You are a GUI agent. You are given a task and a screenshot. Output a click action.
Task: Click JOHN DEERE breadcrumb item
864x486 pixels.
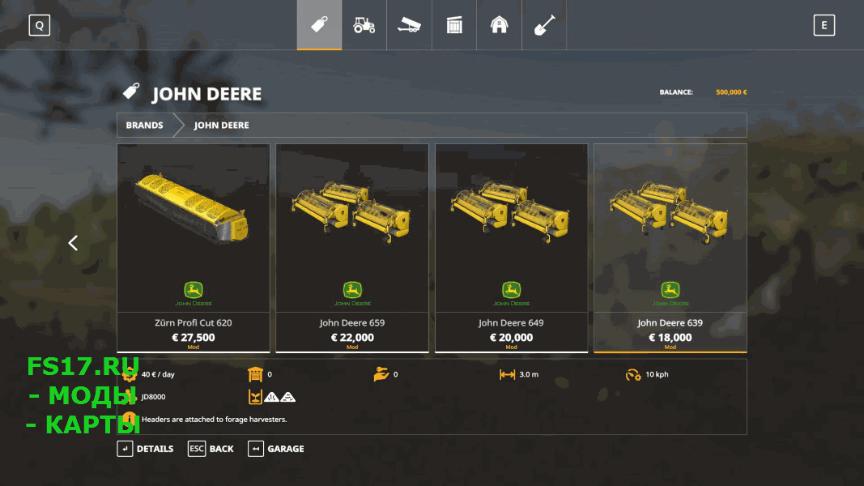click(x=221, y=125)
